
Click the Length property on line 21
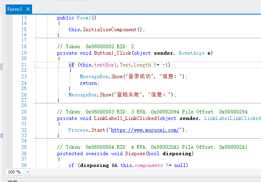tap(142, 65)
